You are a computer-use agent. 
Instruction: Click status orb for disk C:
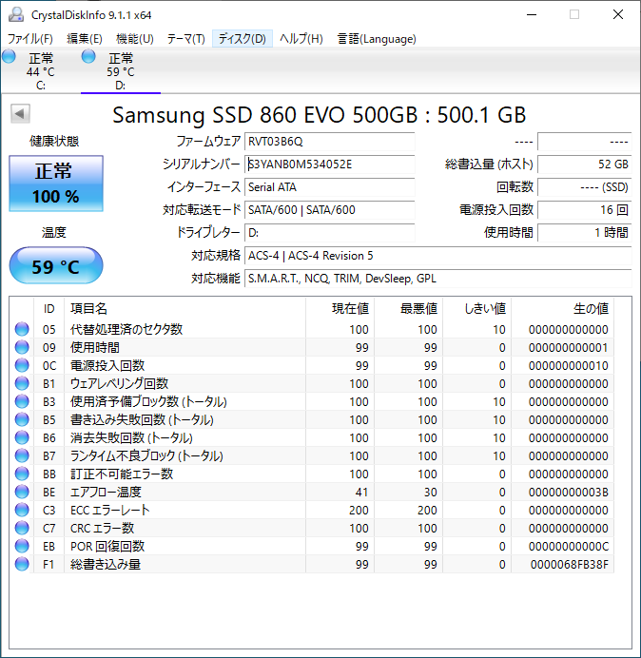pyautogui.click(x=9, y=56)
